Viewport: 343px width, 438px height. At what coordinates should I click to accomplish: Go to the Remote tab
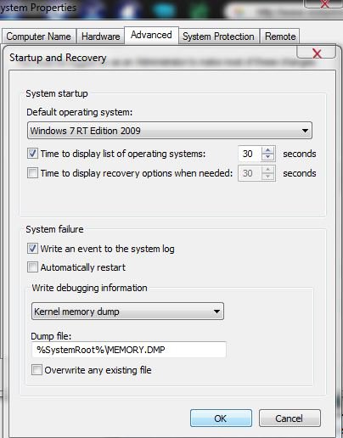point(280,36)
